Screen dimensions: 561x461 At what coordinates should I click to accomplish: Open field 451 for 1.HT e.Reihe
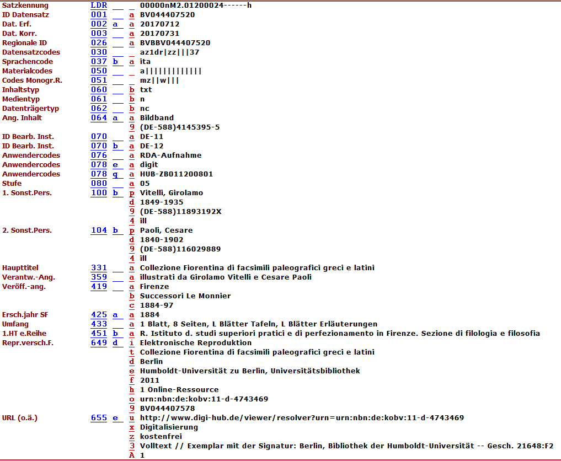click(99, 334)
